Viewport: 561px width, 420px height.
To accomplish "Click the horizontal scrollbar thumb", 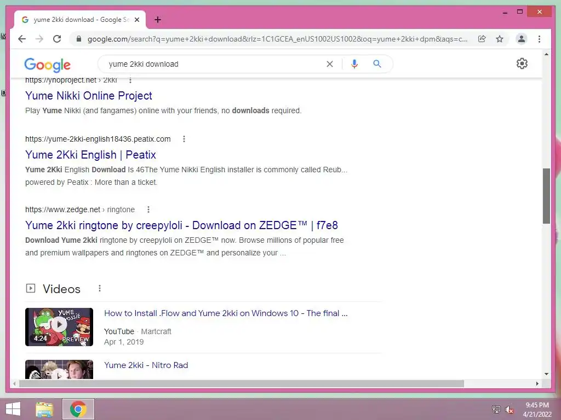I will [242, 383].
